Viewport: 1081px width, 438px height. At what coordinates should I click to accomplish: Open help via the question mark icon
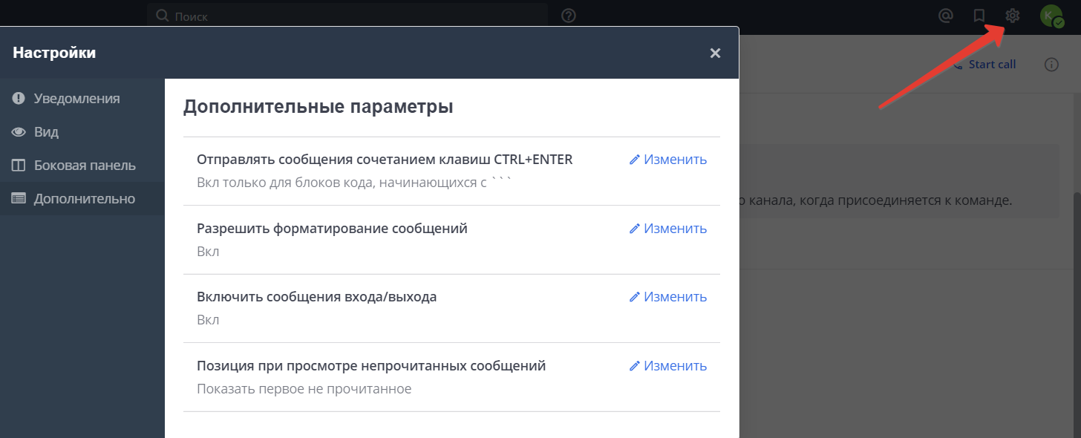pos(568,15)
